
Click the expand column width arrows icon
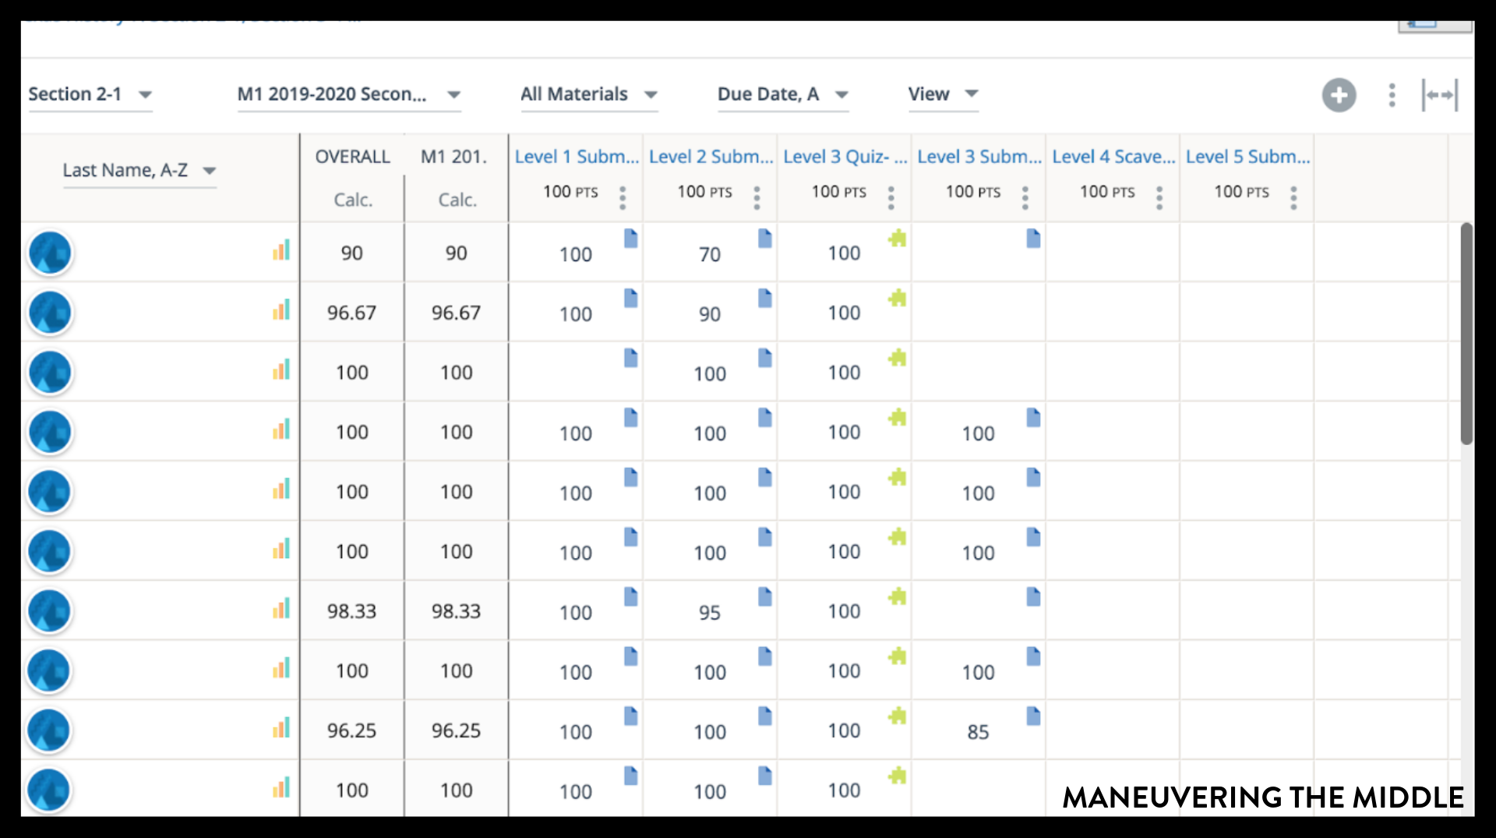coord(1440,94)
